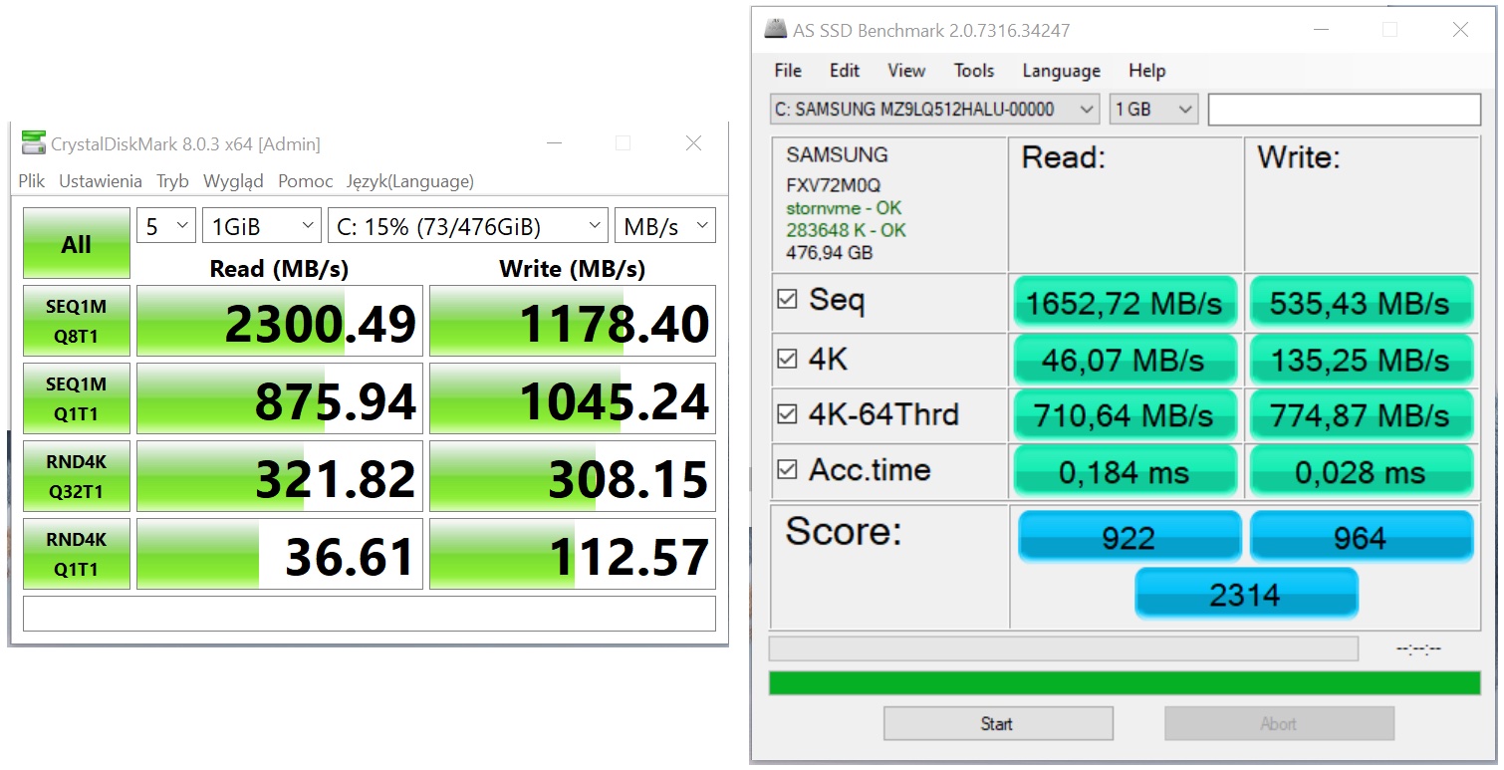
Task: Toggle the 4K test checkbox
Action: 787,359
